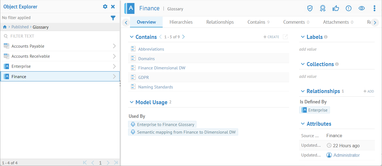Open the three-dot more actions menu
The image size is (382, 166).
point(374,8)
